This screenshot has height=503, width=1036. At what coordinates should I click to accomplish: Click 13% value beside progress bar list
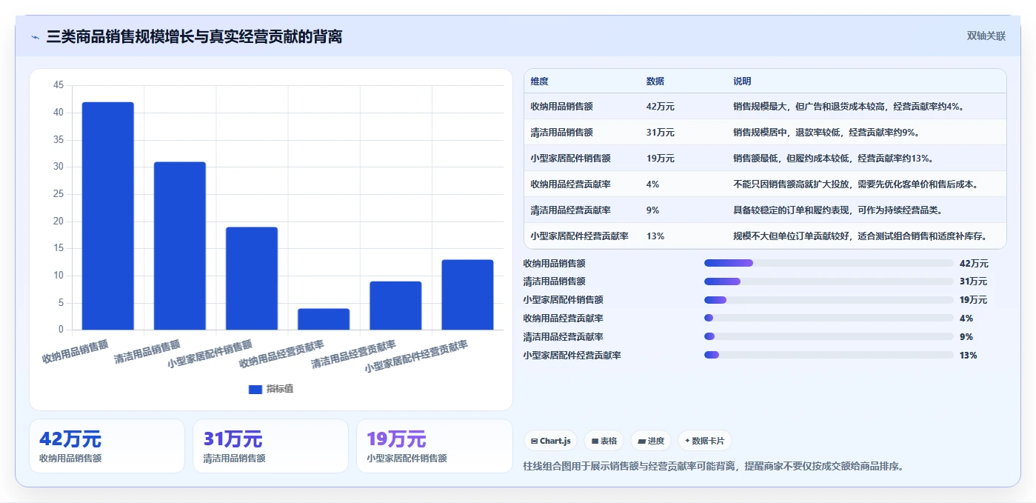[x=969, y=356]
